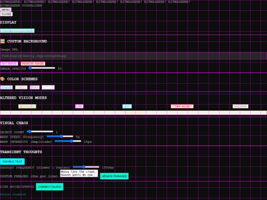This screenshot has width=267, height=200.
Task: Activate the LSD vision mode
Action: point(79,107)
